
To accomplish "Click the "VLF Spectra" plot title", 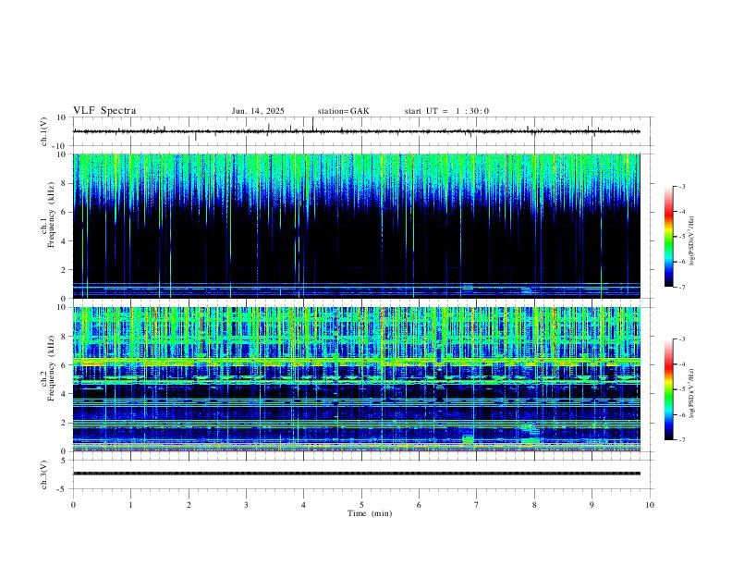I will click(x=104, y=111).
